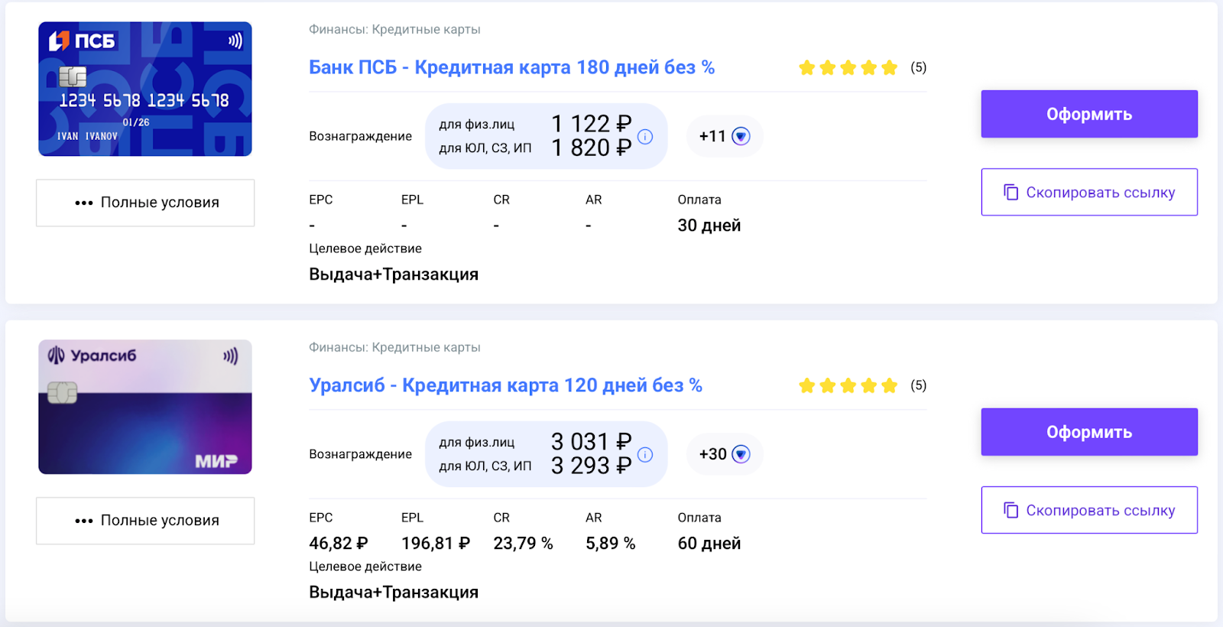The height and width of the screenshot is (627, 1223).
Task: Open full conditions for the PSB card
Action: tap(145, 203)
